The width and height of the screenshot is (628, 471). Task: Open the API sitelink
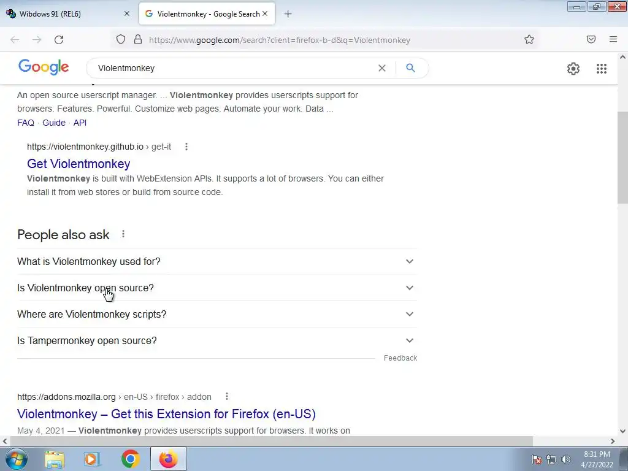click(80, 123)
